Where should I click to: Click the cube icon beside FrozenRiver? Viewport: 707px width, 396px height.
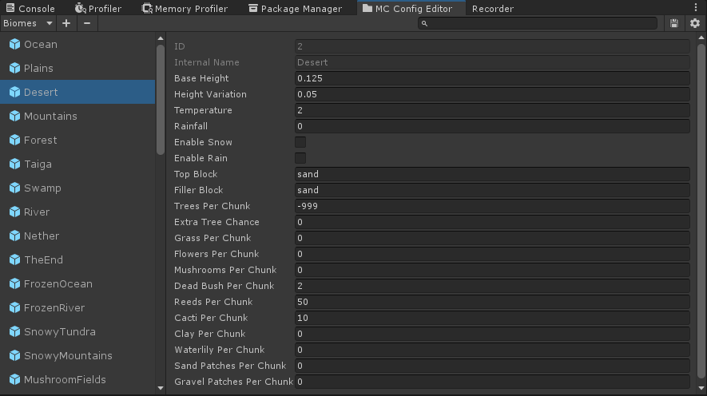tap(15, 307)
